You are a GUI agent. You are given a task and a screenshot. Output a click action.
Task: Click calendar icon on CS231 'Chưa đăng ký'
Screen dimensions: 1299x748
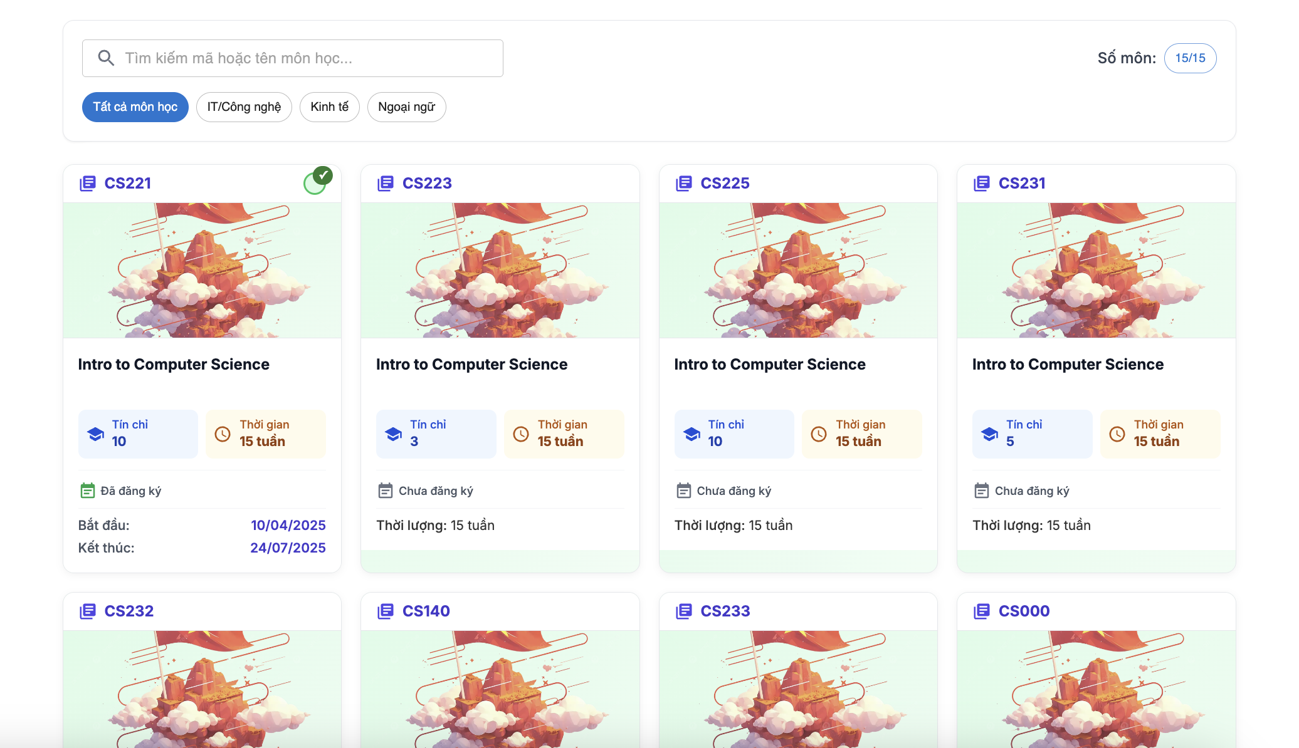[982, 491]
